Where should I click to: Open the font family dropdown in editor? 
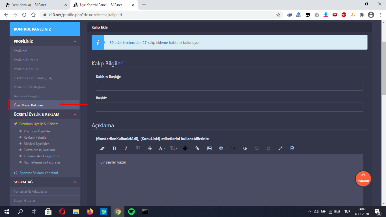pos(162,148)
